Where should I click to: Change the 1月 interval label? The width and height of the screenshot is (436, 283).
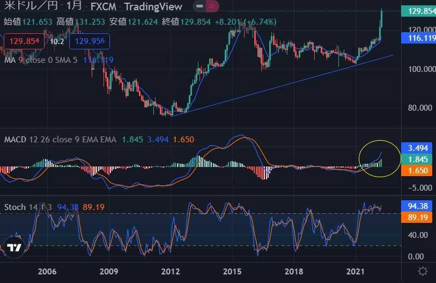(74, 5)
